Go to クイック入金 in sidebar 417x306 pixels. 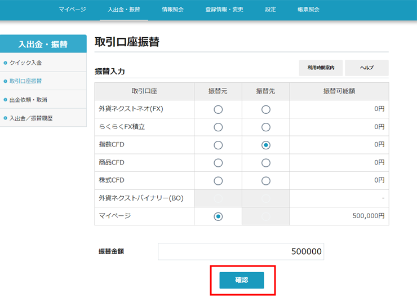26,63
